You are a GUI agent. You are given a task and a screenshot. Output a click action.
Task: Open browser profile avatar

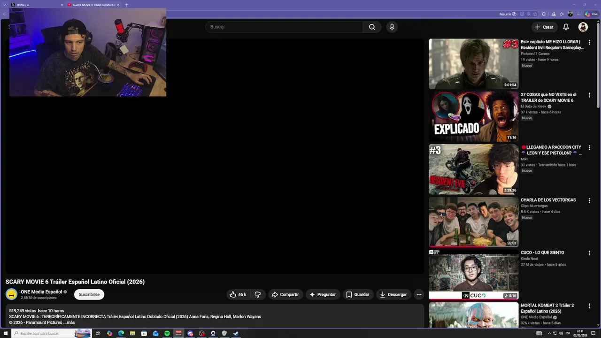click(x=570, y=14)
